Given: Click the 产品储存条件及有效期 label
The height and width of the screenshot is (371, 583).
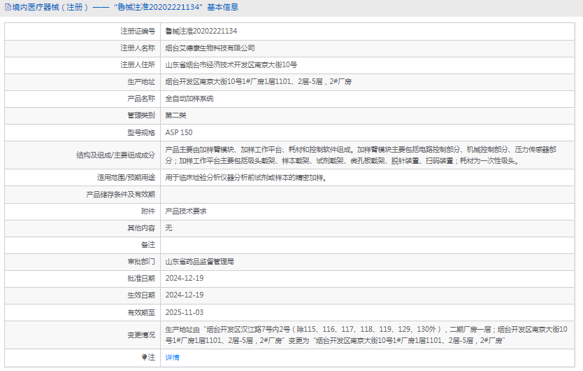Looking at the screenshot, I should (120, 195).
